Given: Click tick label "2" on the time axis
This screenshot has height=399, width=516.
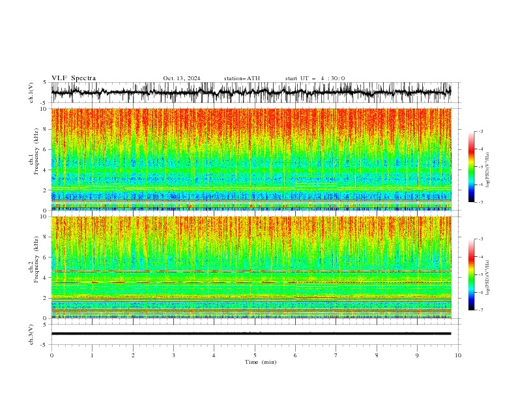Looking at the screenshot, I should pyautogui.click(x=133, y=355).
